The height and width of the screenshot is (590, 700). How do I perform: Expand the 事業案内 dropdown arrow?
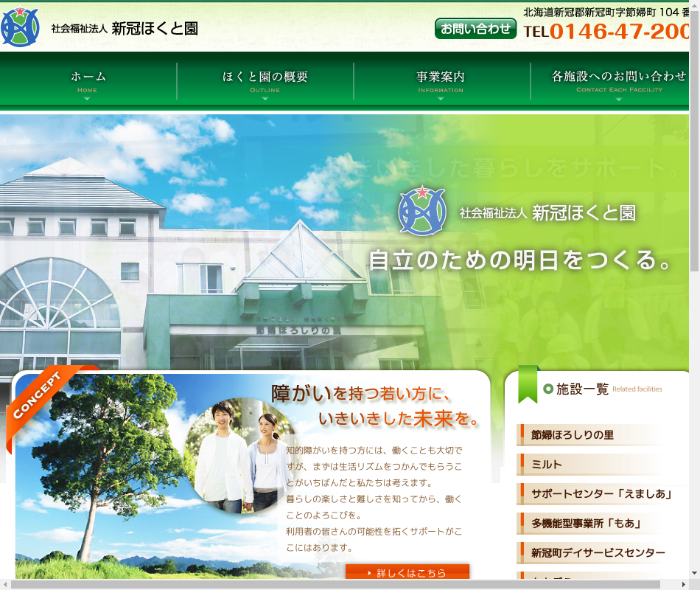(x=441, y=99)
